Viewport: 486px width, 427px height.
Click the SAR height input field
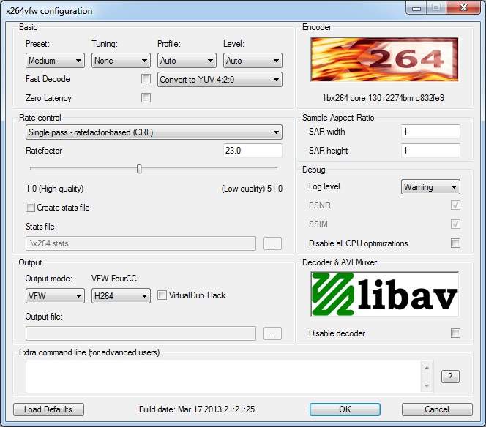pos(430,151)
